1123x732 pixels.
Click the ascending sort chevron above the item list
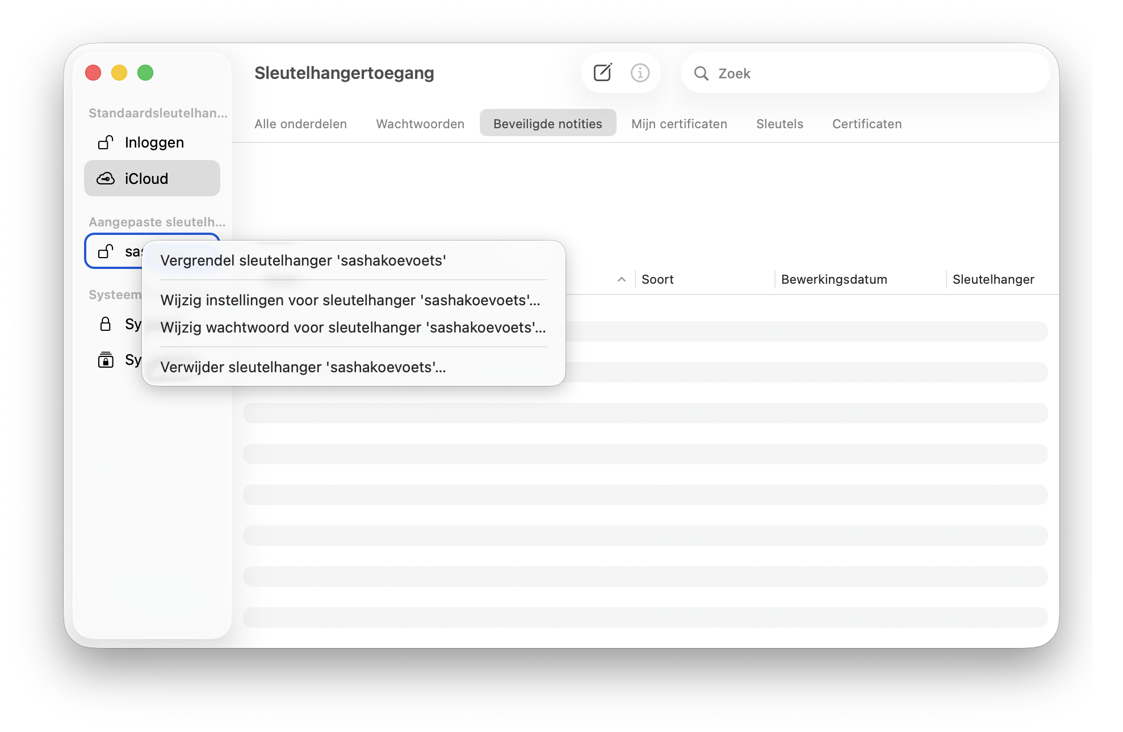click(622, 279)
